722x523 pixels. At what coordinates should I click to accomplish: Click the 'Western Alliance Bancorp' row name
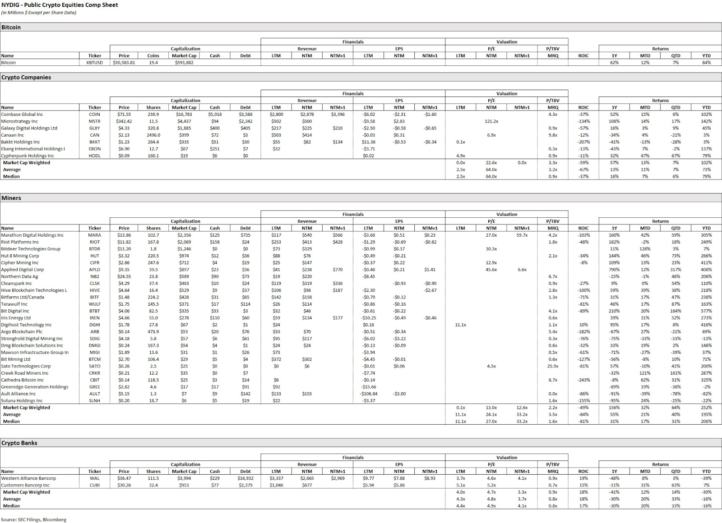tap(28, 478)
